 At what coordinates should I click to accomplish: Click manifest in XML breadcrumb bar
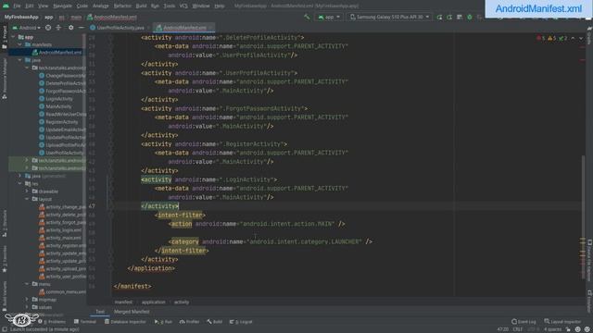[x=123, y=302]
